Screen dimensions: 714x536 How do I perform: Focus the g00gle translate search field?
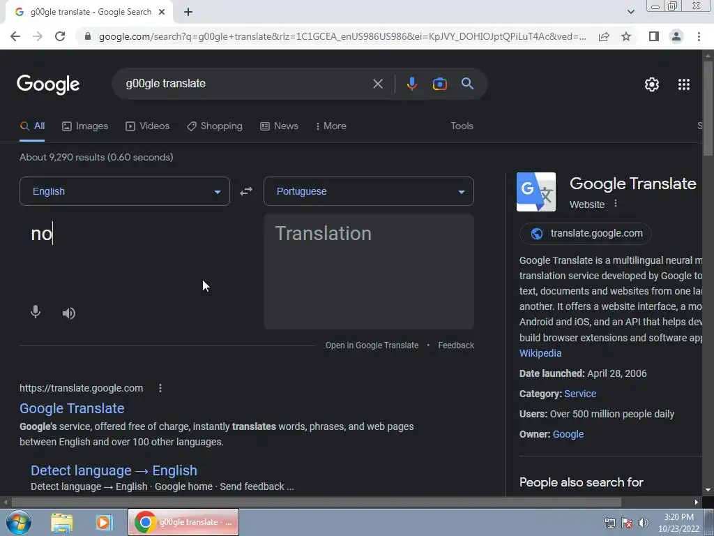[246, 84]
